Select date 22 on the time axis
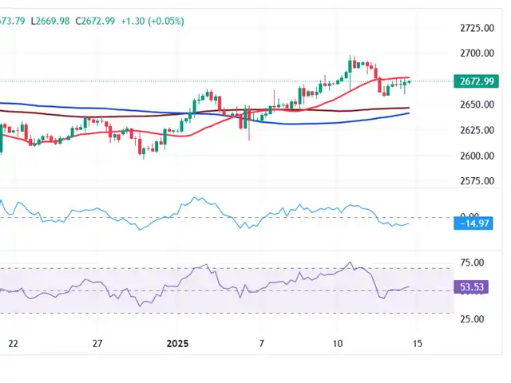Screen dimensions: 511x383 [11, 343]
